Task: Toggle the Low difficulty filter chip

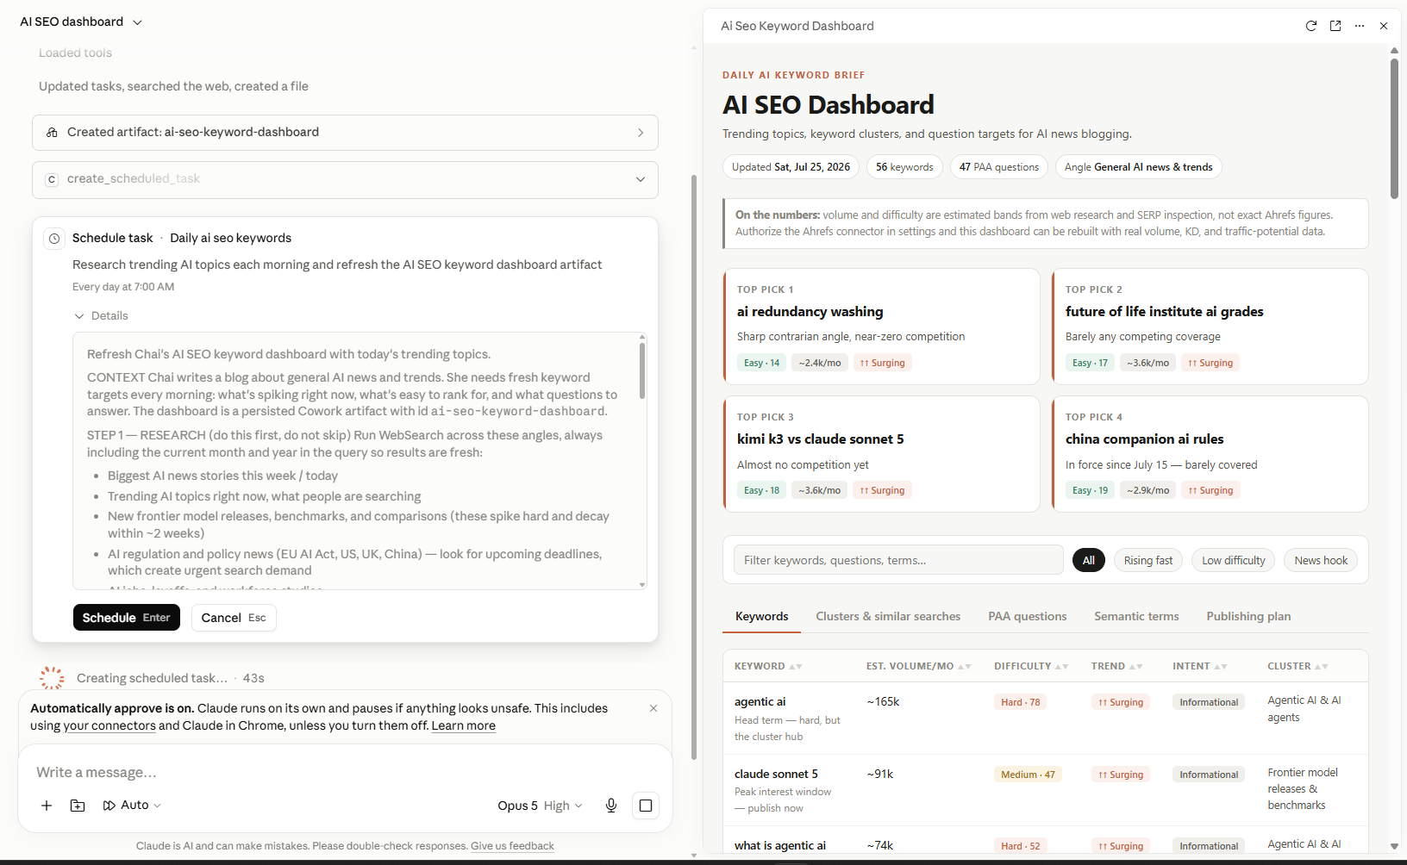Action: pyautogui.click(x=1234, y=561)
